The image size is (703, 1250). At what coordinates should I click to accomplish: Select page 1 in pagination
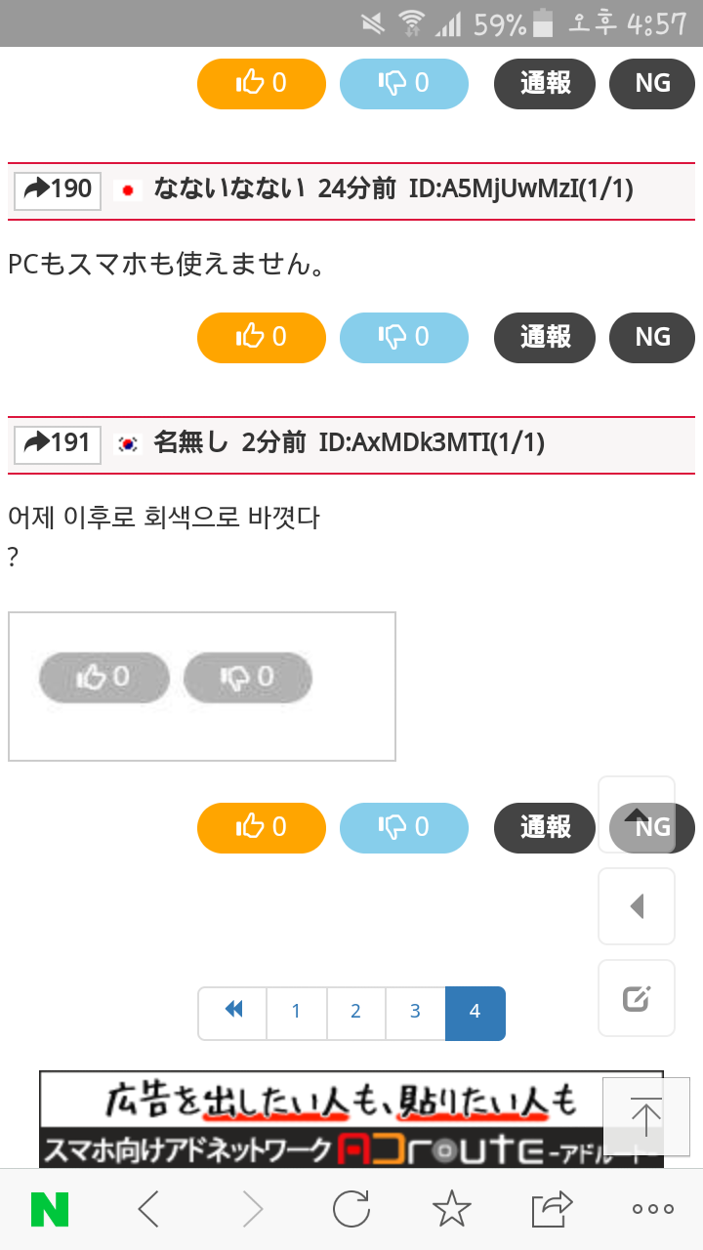[296, 1013]
